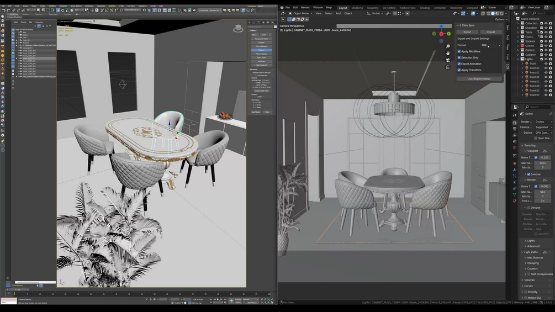Screen dimensions: 555x312
Task: Open the Format FBX dropdown
Action: click(491, 45)
